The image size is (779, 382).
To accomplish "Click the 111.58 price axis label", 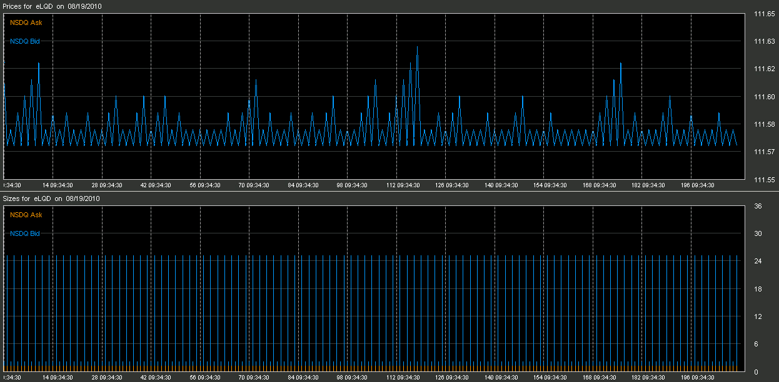I will [765, 124].
